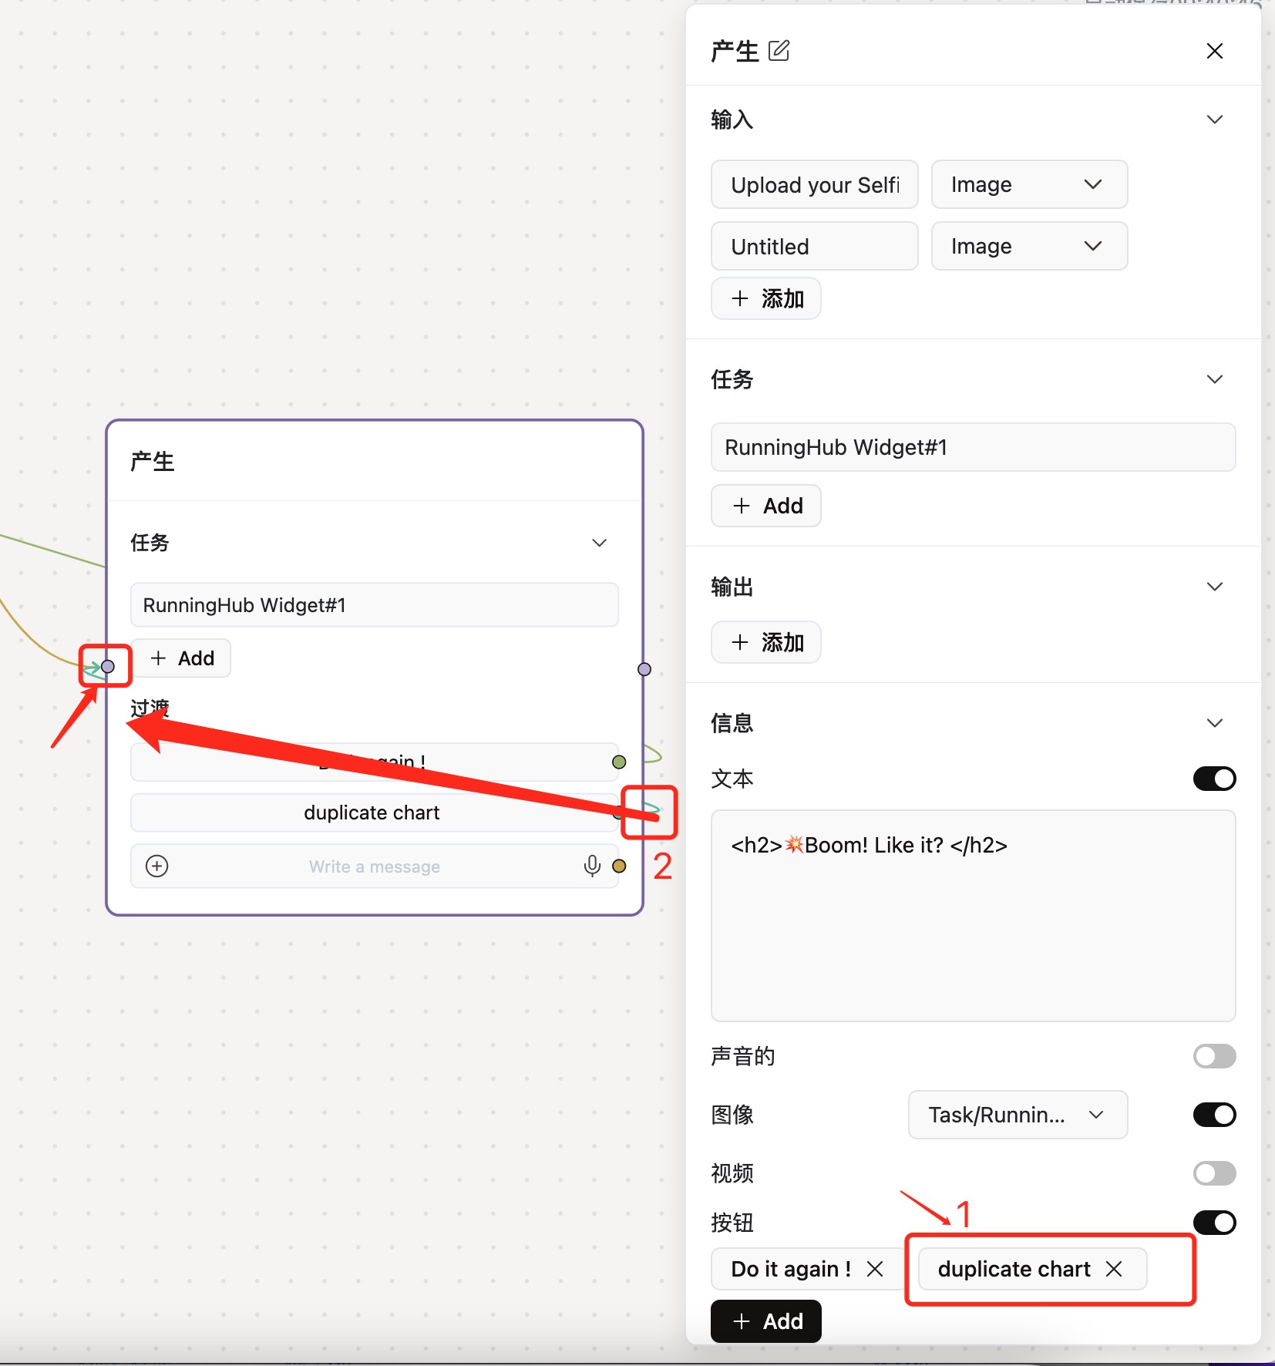This screenshot has height=1366, width=1275.
Task: Click the 添加 button under 输入
Action: [x=766, y=298]
